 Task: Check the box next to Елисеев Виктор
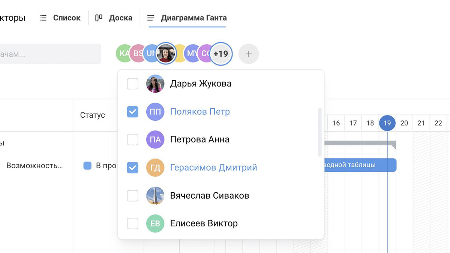(132, 223)
